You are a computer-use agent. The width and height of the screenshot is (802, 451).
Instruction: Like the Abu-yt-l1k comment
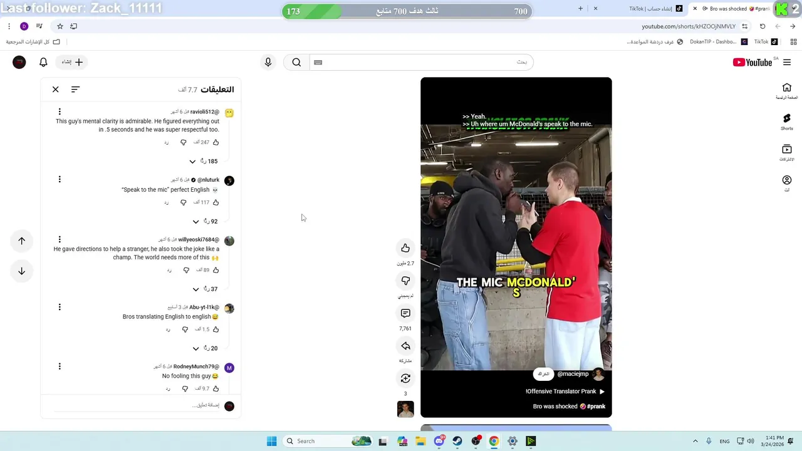[x=216, y=329]
